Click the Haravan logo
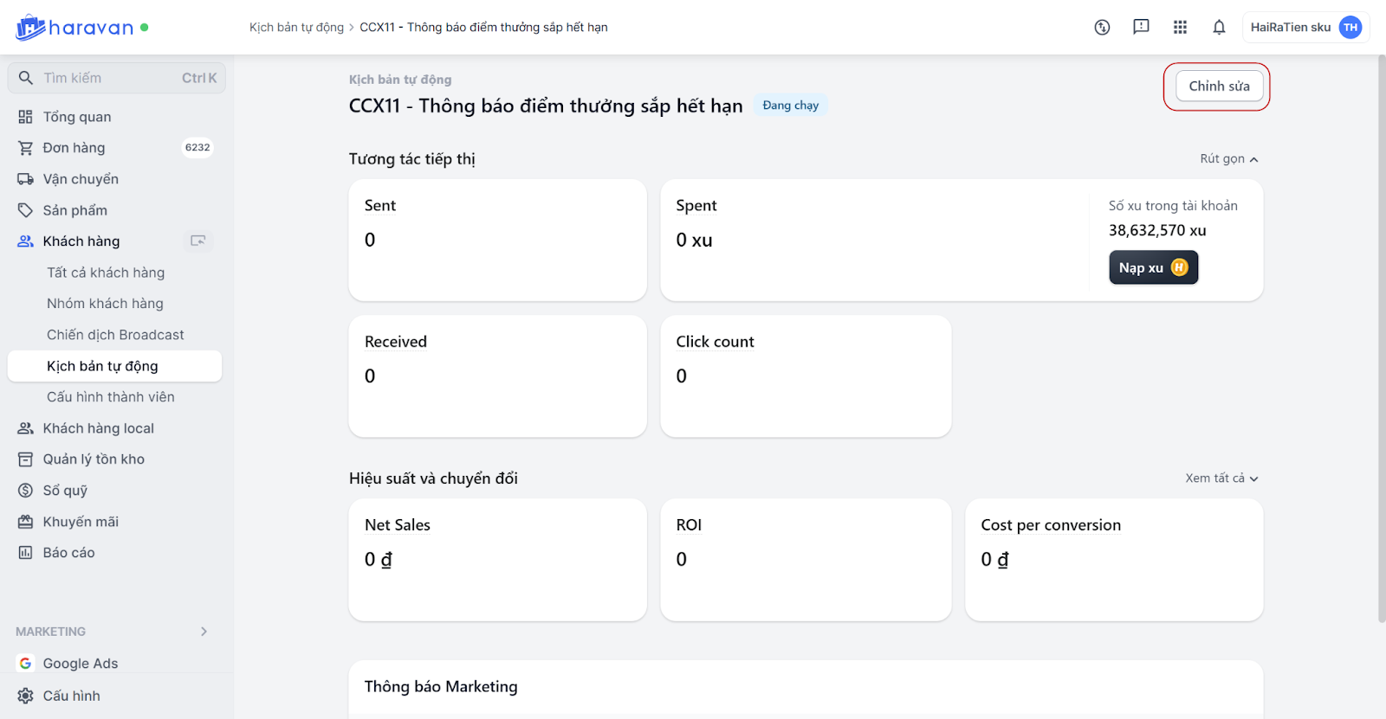The height and width of the screenshot is (719, 1386). point(74,28)
